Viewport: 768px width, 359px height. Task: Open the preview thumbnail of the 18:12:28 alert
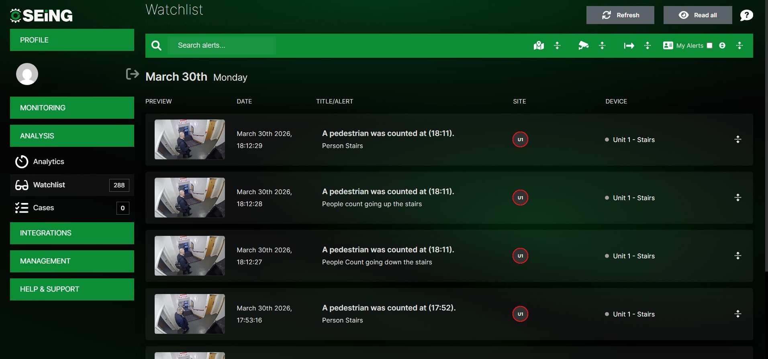point(190,198)
